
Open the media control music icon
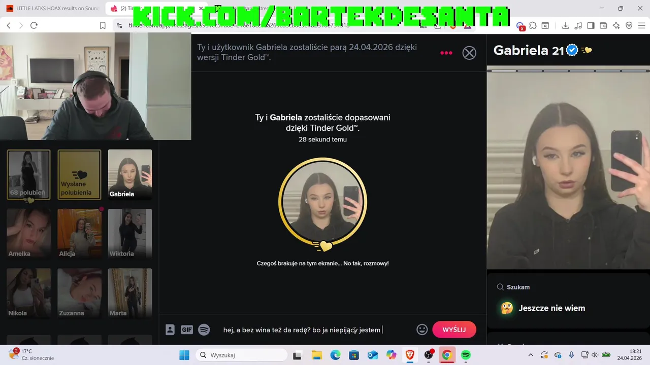click(578, 25)
